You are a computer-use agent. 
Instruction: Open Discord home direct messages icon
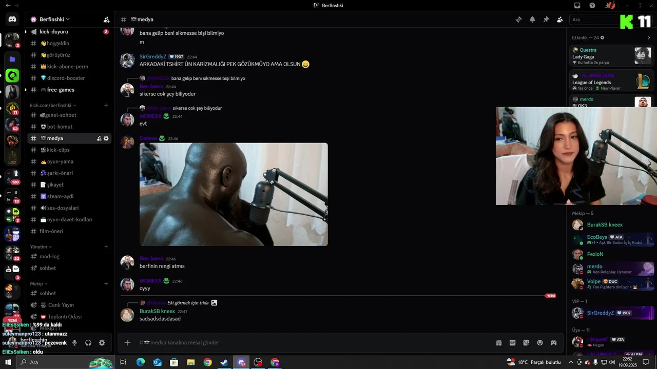[x=12, y=19]
